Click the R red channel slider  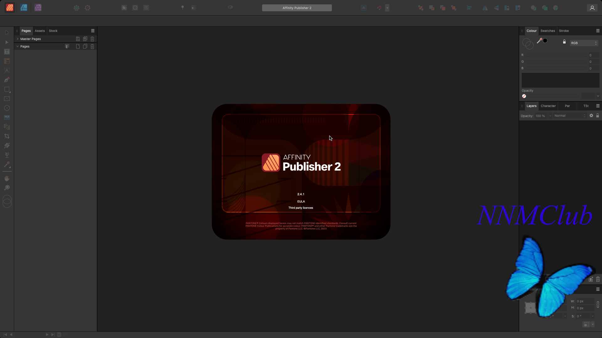click(x=557, y=55)
